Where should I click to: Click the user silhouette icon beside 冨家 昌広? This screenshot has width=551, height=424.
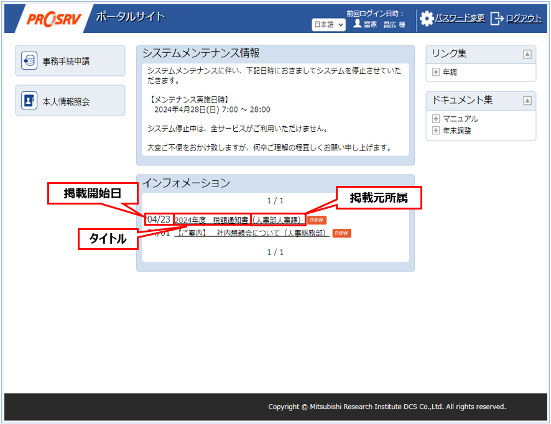[x=357, y=24]
